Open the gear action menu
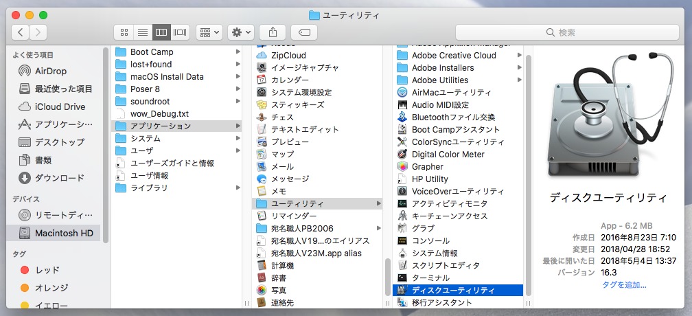Viewport: 692px width, 316px height. coord(241,32)
